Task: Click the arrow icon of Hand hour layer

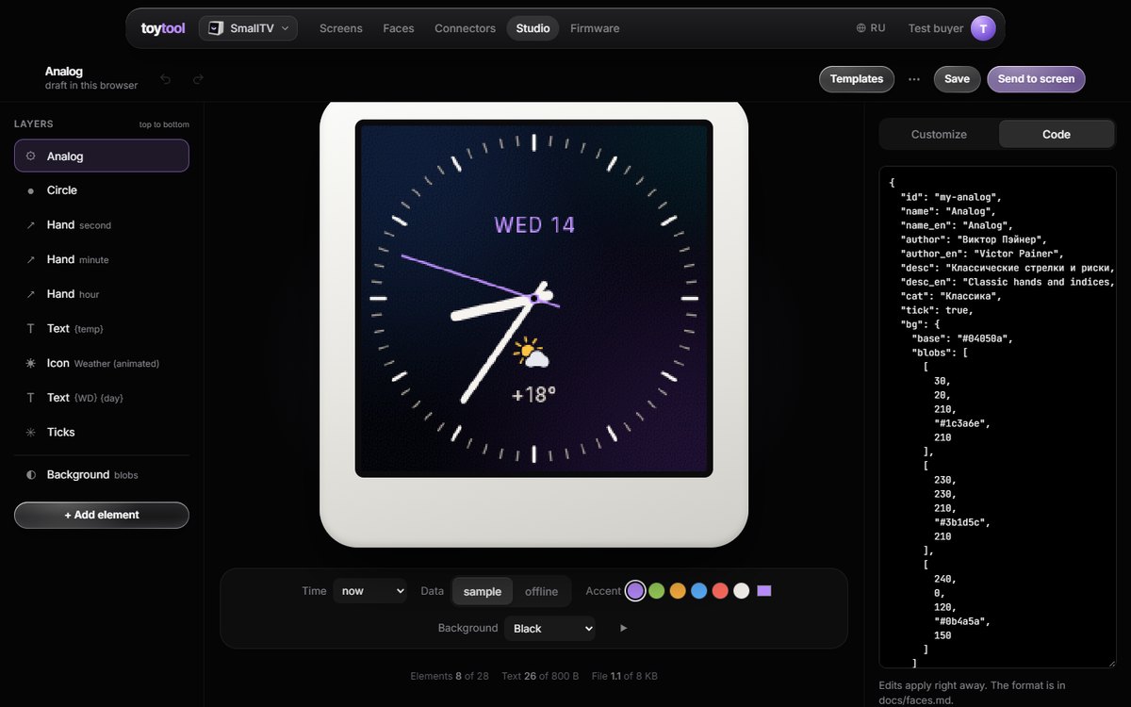Action: point(31,294)
